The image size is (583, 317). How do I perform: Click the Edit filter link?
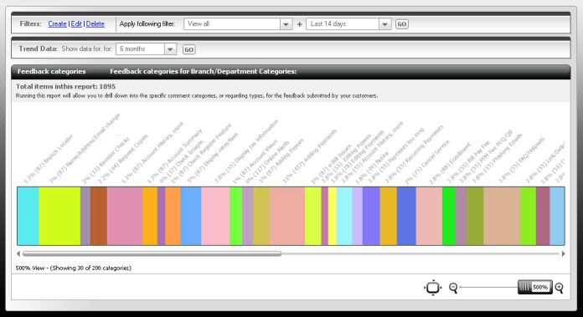76,23
